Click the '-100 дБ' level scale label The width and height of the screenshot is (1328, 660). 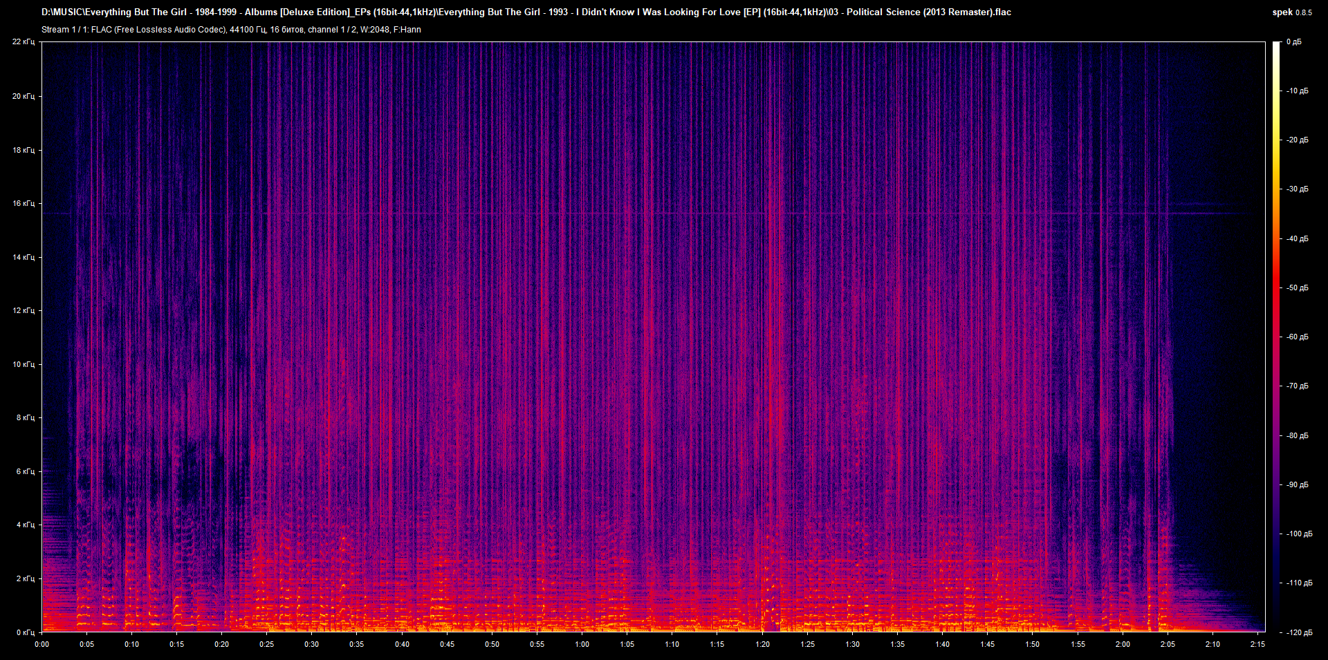[x=1299, y=534]
